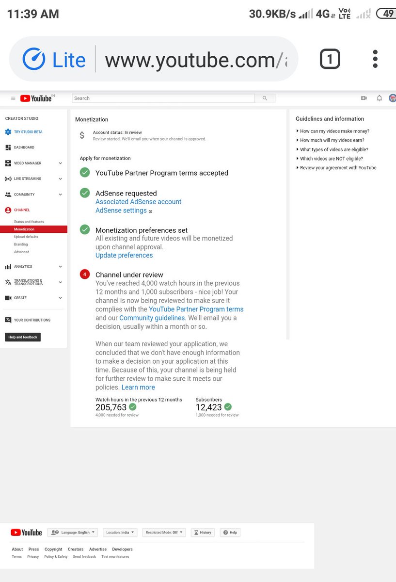The width and height of the screenshot is (396, 582).
Task: Click the Associated AdSense account link
Action: point(138,202)
